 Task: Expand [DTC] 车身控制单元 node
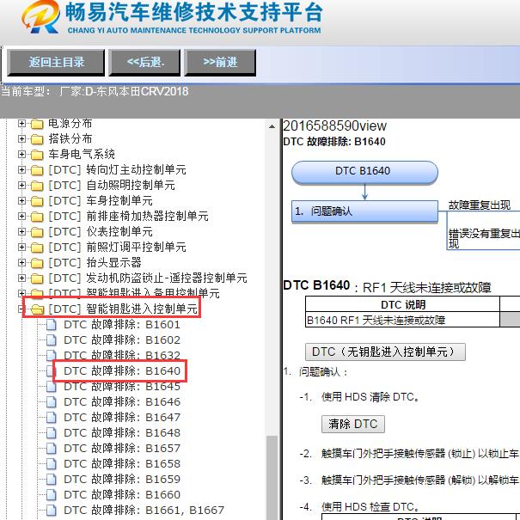(x=21, y=200)
